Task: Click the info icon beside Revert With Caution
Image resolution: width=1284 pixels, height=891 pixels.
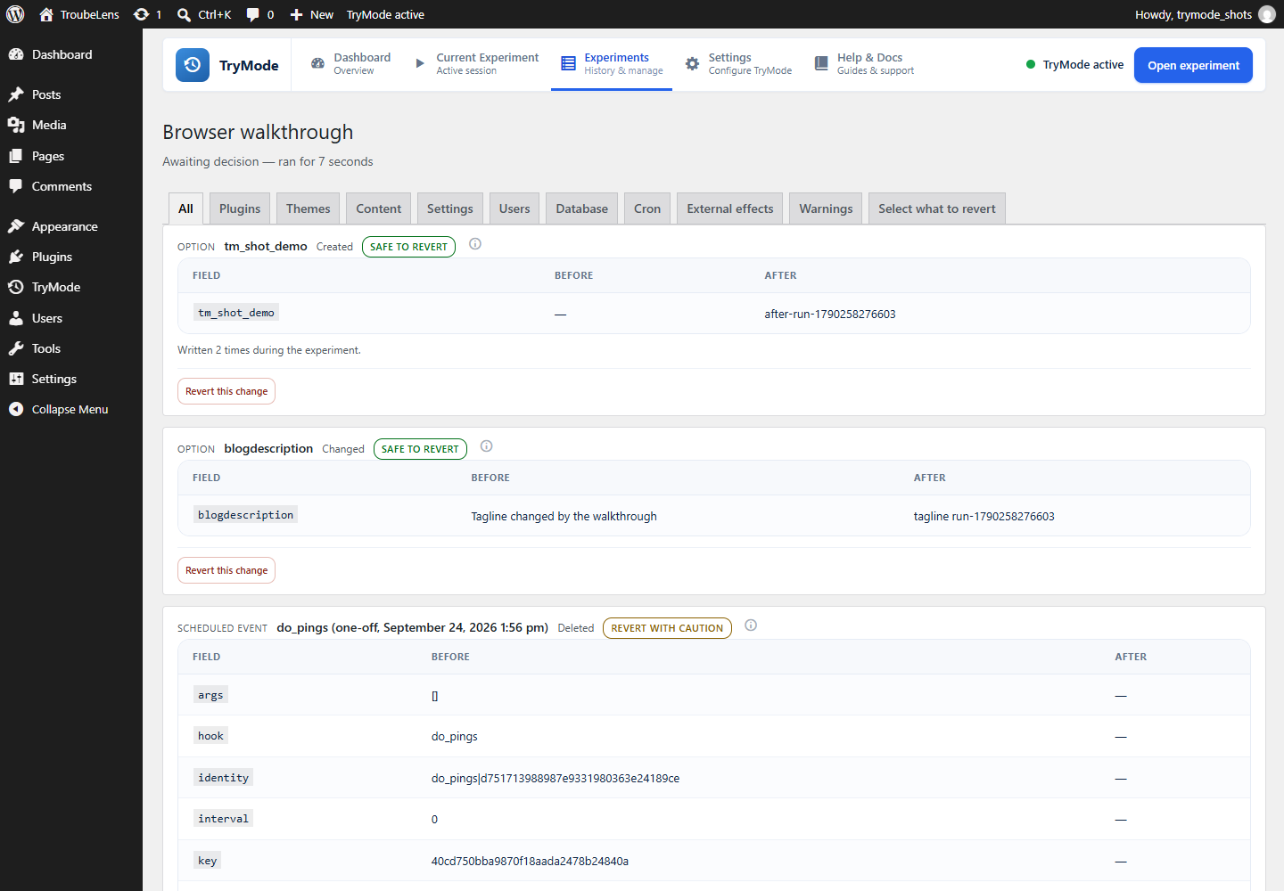Action: (x=751, y=625)
